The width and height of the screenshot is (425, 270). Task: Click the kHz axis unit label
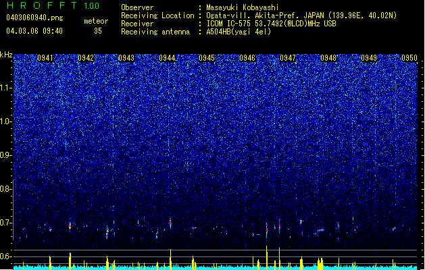(6, 55)
